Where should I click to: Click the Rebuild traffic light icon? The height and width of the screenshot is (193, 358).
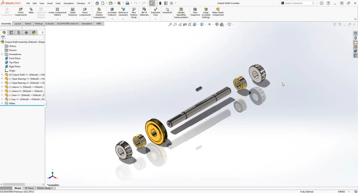coord(160,3)
